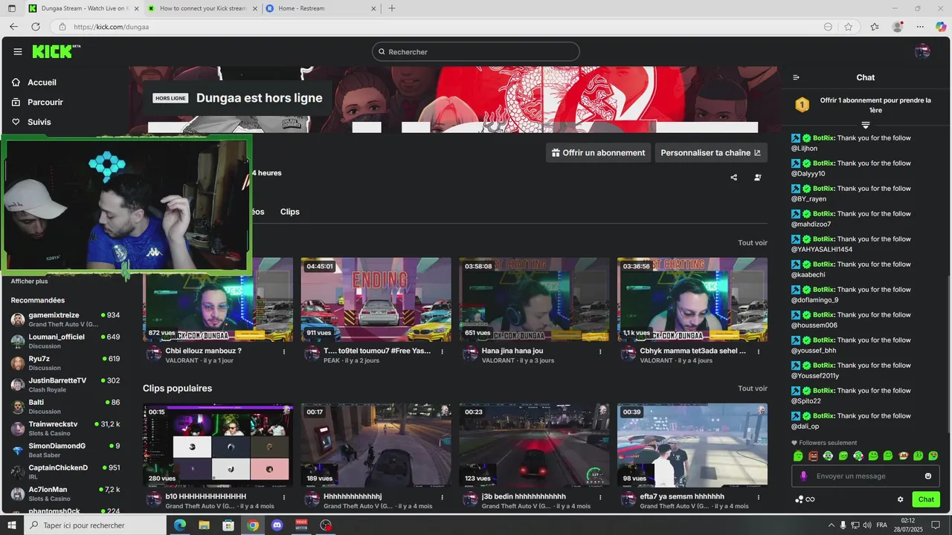952x535 pixels.
Task: Open chat settings gear icon
Action: pyautogui.click(x=900, y=499)
